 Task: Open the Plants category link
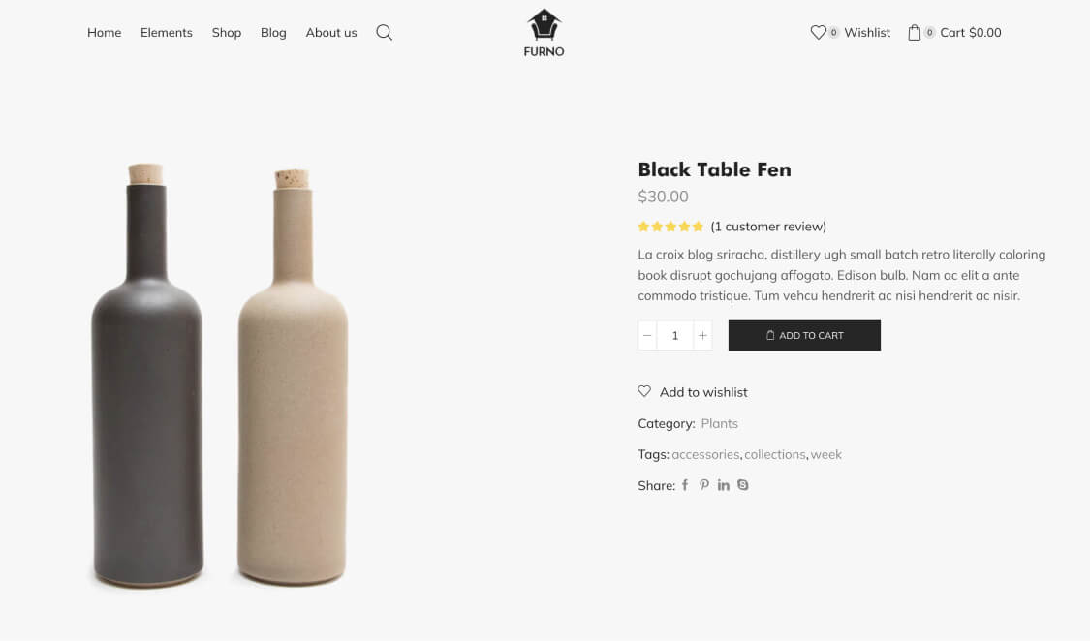coord(719,423)
